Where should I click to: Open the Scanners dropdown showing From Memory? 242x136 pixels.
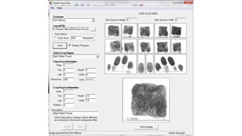click(x=74, y=20)
